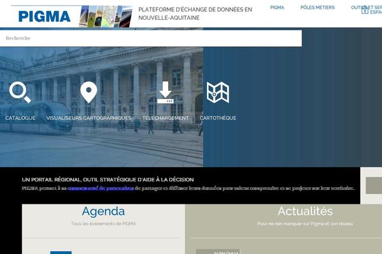Click the PIGMA logo
The width and height of the screenshot is (382, 254).
tap(45, 17)
